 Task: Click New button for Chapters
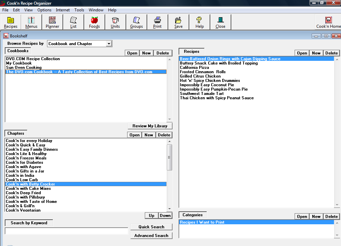pyautogui.click(x=149, y=135)
